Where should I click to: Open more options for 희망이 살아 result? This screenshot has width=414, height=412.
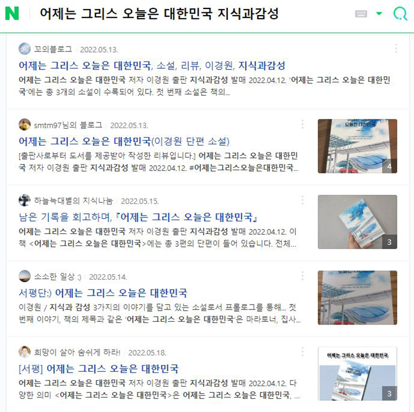303,352
